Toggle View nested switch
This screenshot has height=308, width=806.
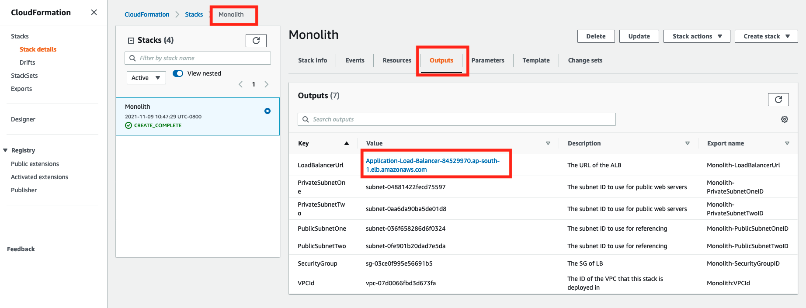click(178, 73)
